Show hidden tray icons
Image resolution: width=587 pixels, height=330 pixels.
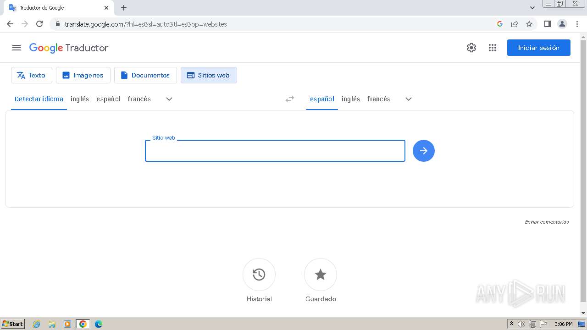[511, 324]
